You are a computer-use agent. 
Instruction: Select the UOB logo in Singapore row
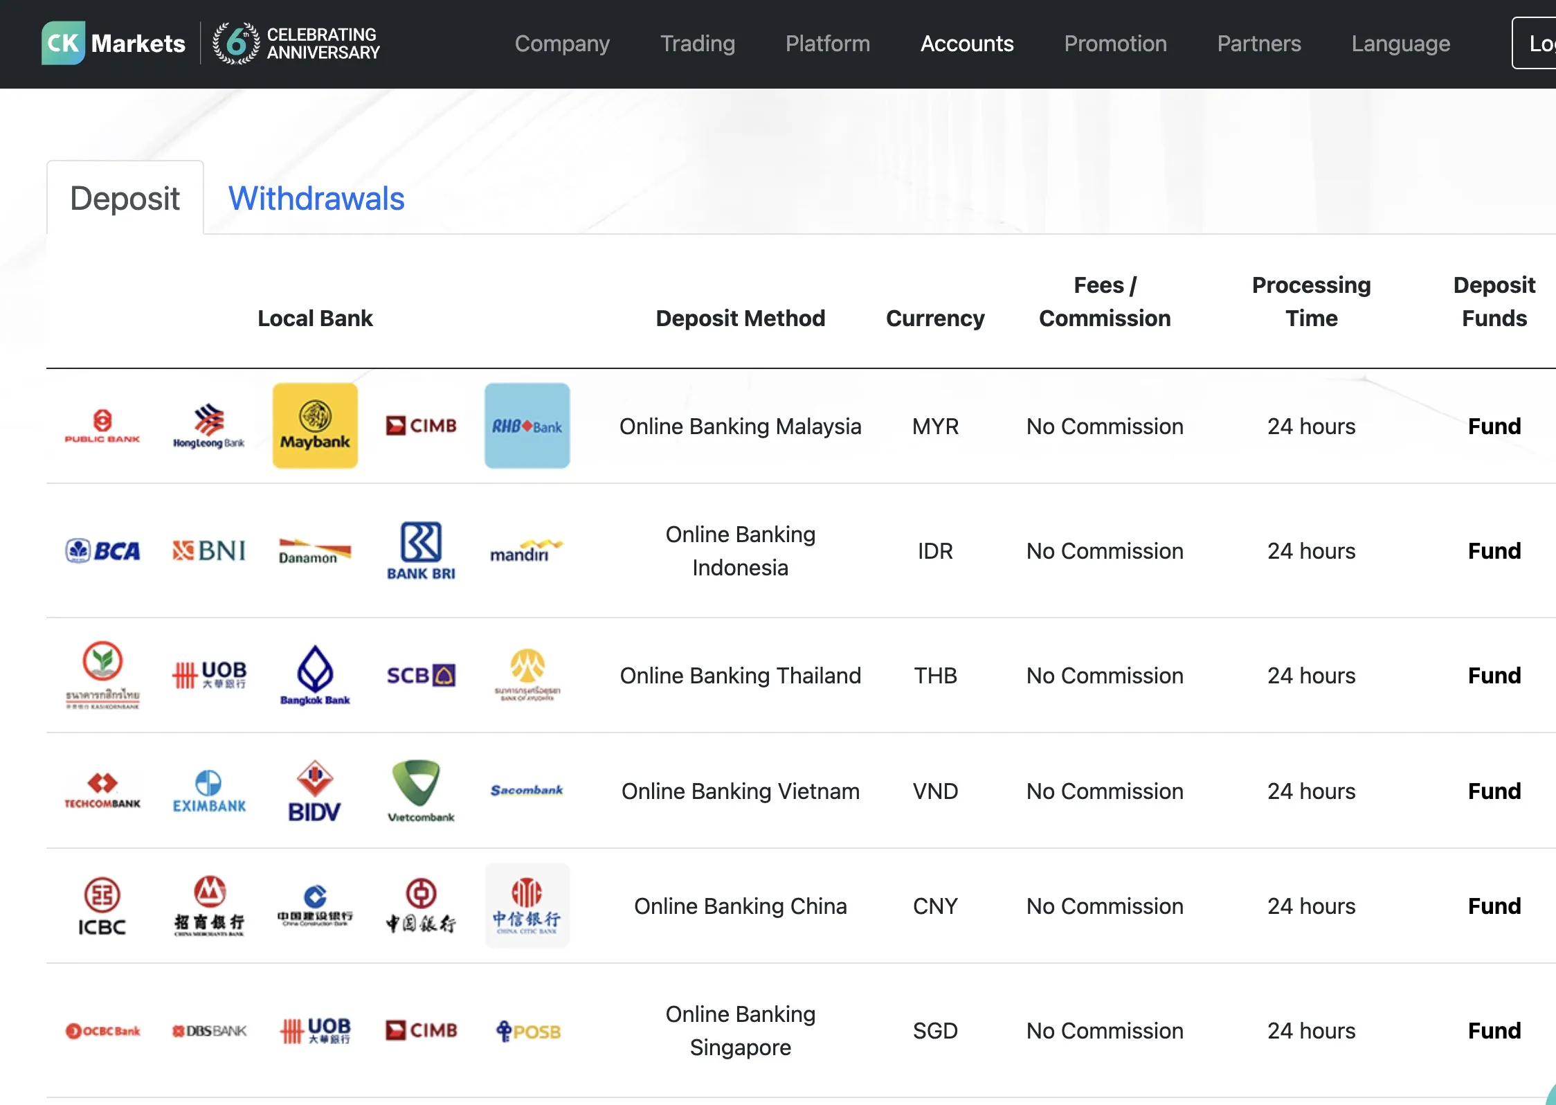tap(315, 1030)
